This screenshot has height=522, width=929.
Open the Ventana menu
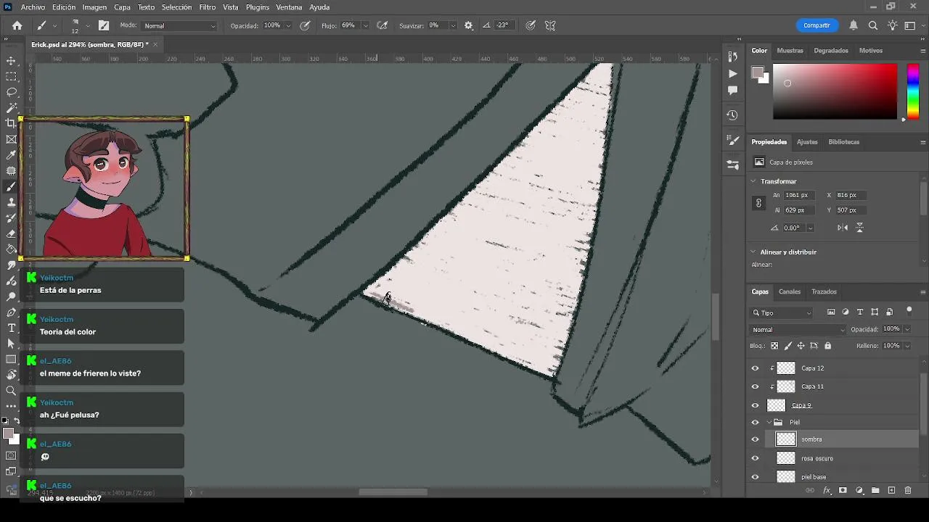pos(289,7)
